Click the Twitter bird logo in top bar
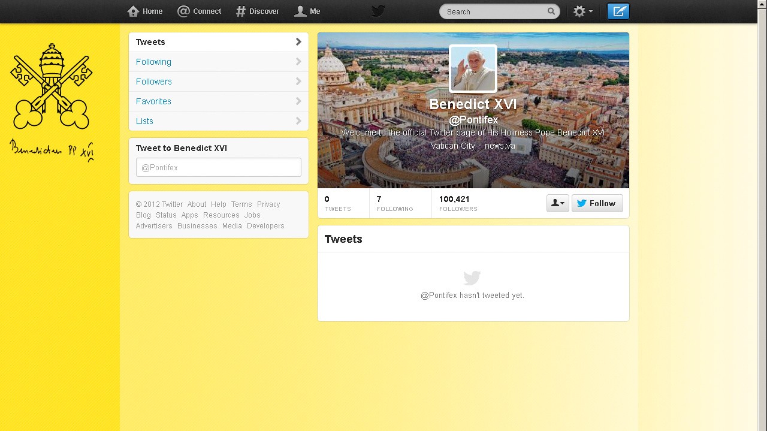This screenshot has height=431, width=767. 378,11
